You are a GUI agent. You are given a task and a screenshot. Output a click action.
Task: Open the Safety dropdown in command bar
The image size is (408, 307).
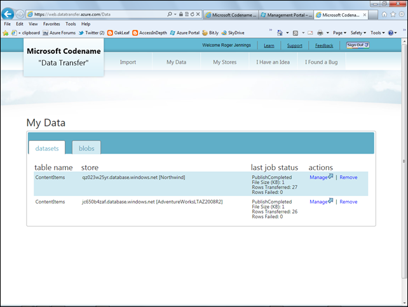(x=358, y=33)
